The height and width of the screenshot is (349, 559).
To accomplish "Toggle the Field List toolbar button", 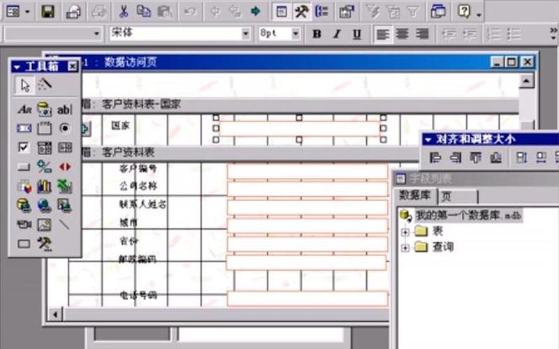I will click(x=282, y=11).
